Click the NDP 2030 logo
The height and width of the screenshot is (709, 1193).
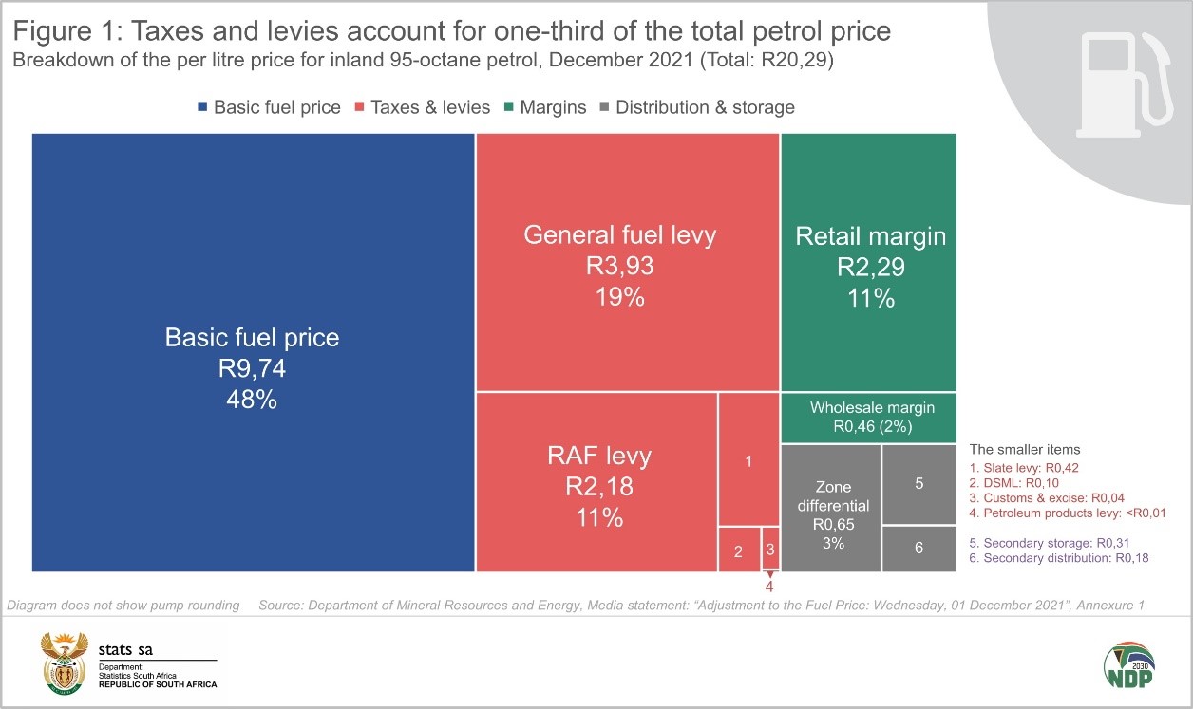tap(1127, 665)
